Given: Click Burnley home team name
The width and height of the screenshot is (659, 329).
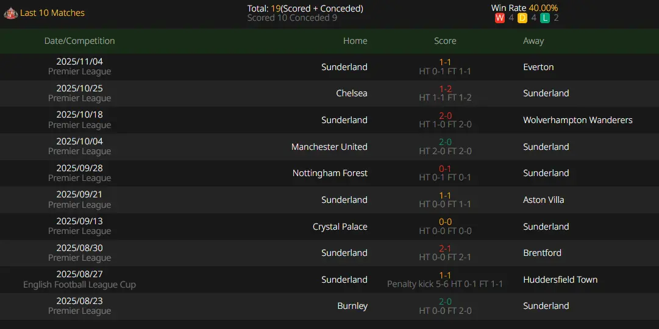Looking at the screenshot, I should 352,306.
